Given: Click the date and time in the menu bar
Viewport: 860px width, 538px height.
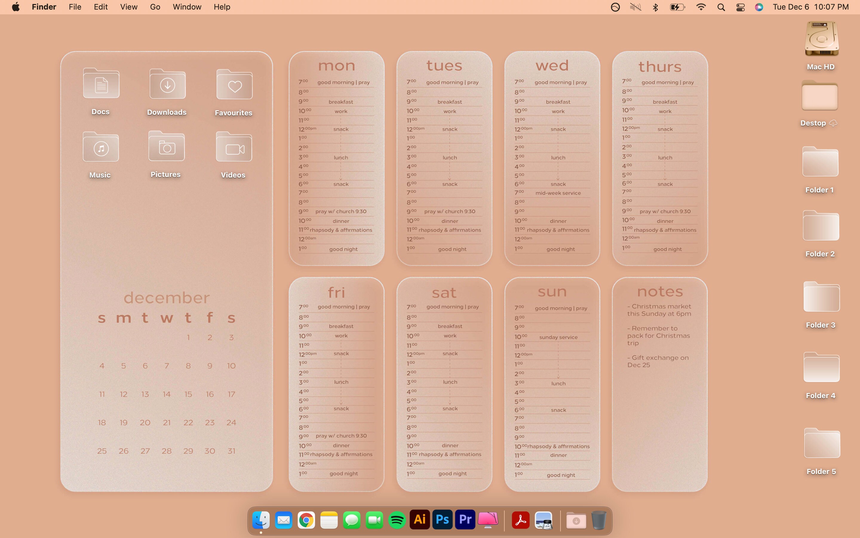Looking at the screenshot, I should pyautogui.click(x=811, y=7).
